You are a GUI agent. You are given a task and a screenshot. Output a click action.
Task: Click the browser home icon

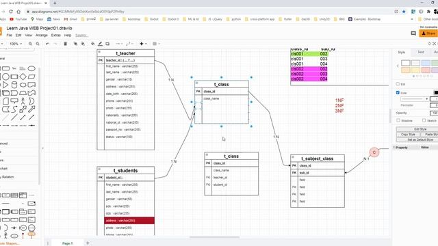(x=18, y=12)
